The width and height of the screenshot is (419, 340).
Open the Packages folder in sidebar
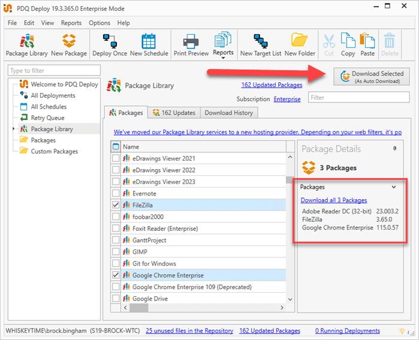click(38, 140)
